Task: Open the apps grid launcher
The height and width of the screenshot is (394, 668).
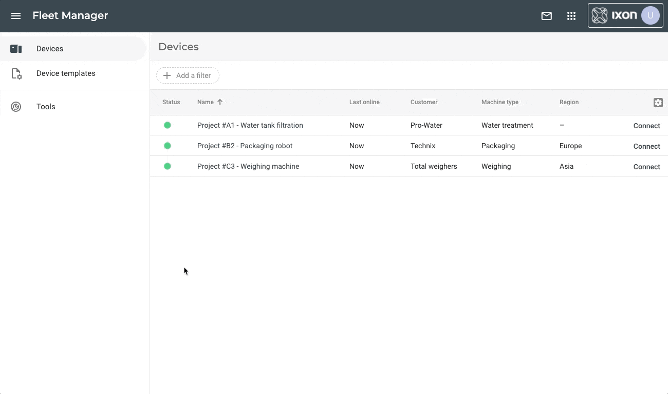Action: click(571, 16)
